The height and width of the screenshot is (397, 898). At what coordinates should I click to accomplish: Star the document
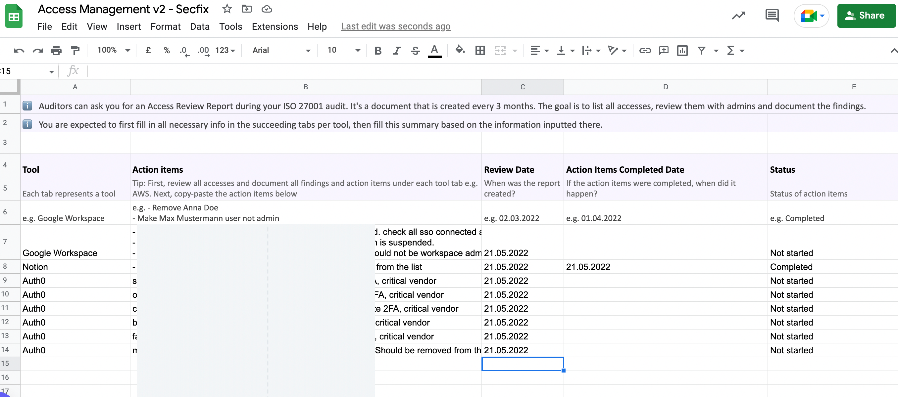pyautogui.click(x=227, y=9)
